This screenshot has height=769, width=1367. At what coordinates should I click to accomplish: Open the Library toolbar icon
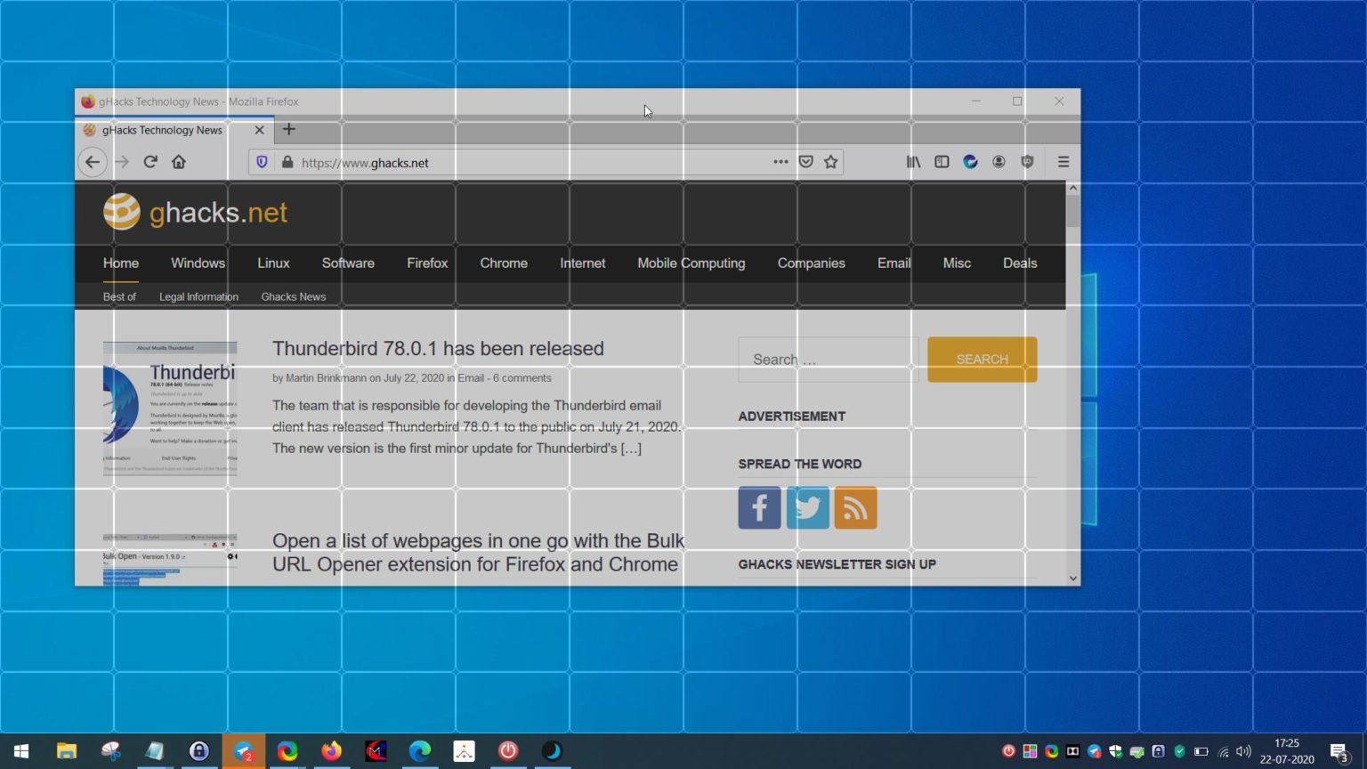tap(913, 161)
